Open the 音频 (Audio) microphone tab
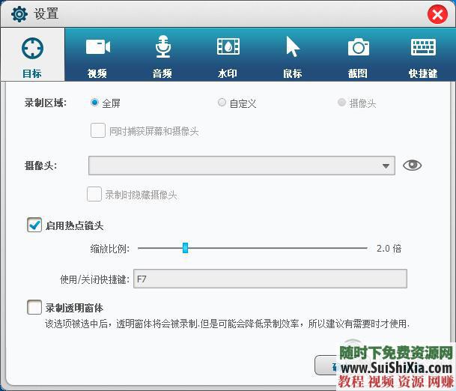The width and height of the screenshot is (456, 391). pos(162,55)
